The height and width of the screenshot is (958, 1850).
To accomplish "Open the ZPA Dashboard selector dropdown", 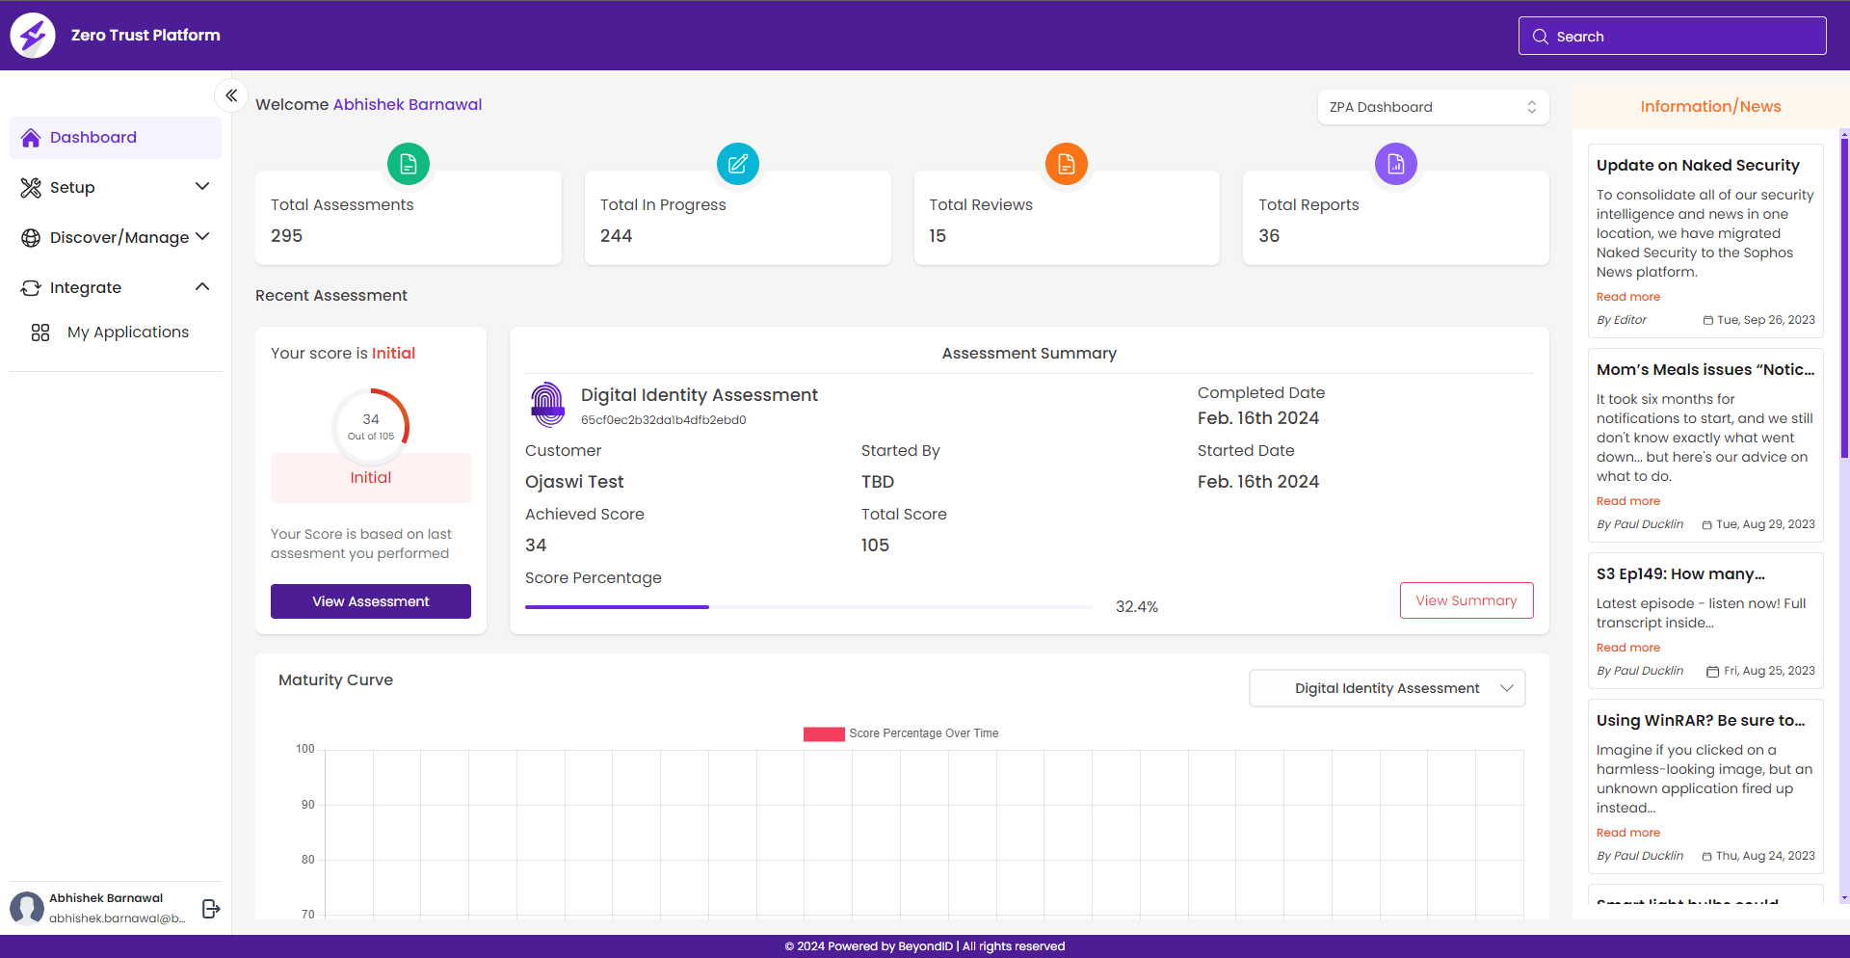I will click(1433, 107).
